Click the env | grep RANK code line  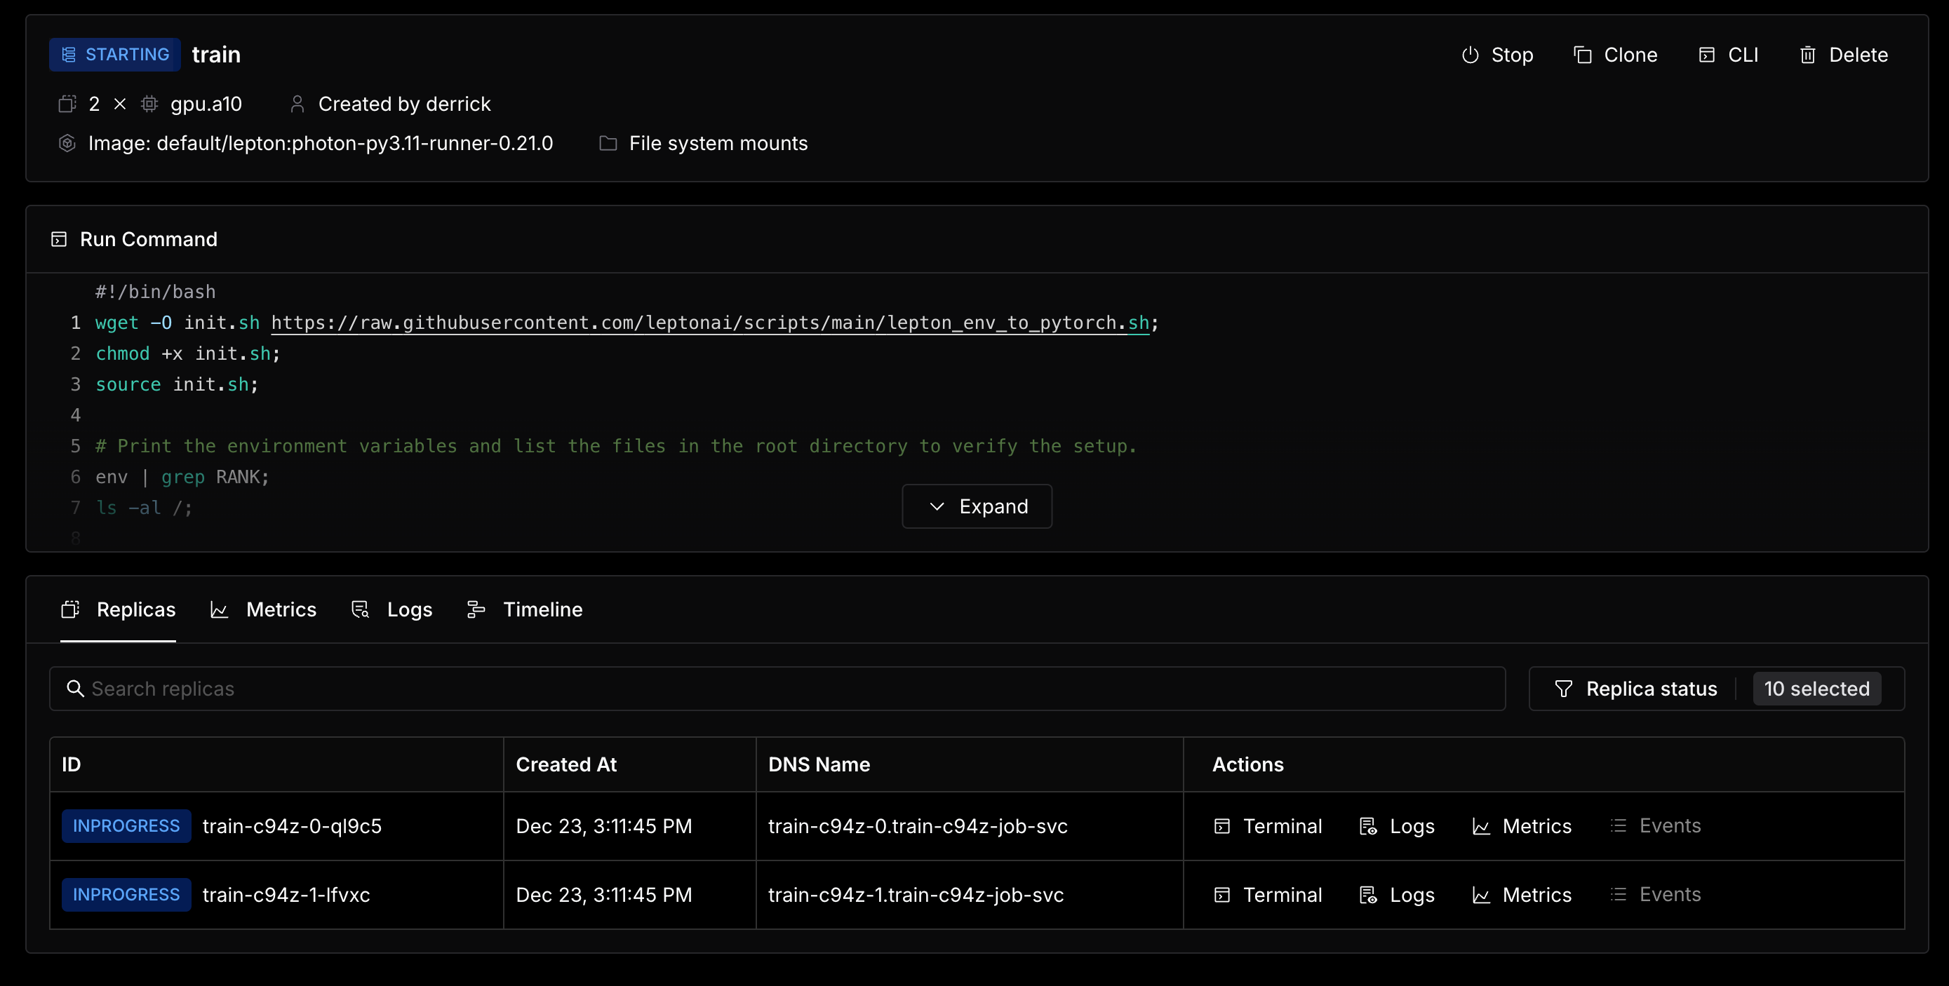182,477
